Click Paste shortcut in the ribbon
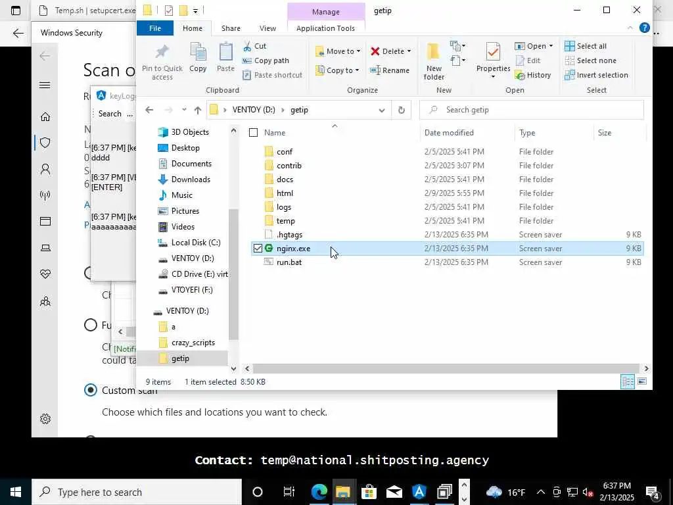Viewport: 673px width, 505px height. point(272,75)
